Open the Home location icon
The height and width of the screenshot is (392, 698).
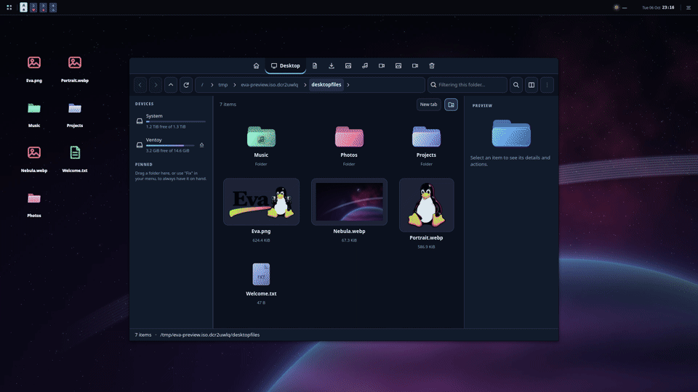[256, 66]
